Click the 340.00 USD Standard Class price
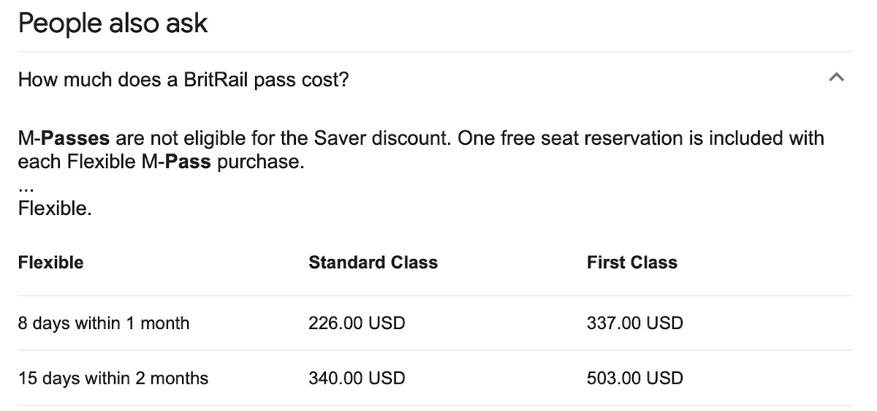 click(357, 378)
